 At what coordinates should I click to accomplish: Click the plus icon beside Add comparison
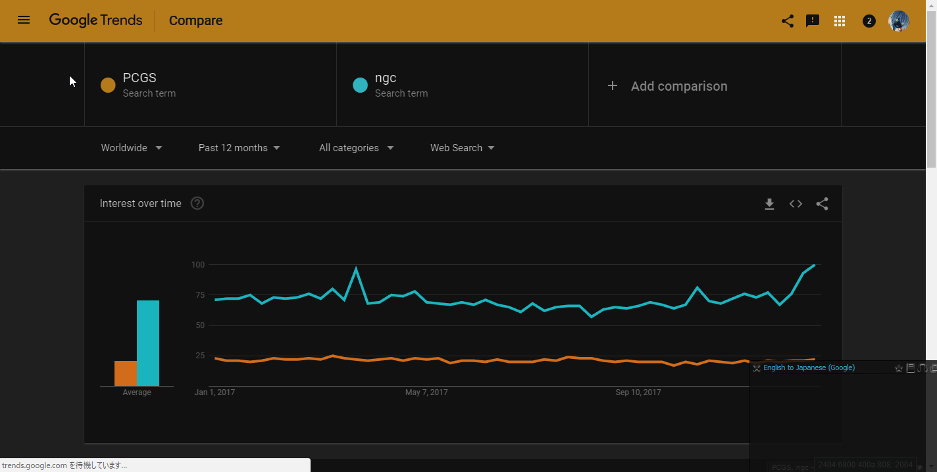tap(613, 86)
